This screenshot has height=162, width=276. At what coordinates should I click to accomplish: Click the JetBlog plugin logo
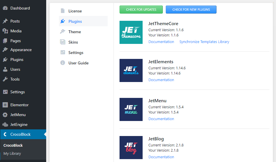tap(131, 148)
